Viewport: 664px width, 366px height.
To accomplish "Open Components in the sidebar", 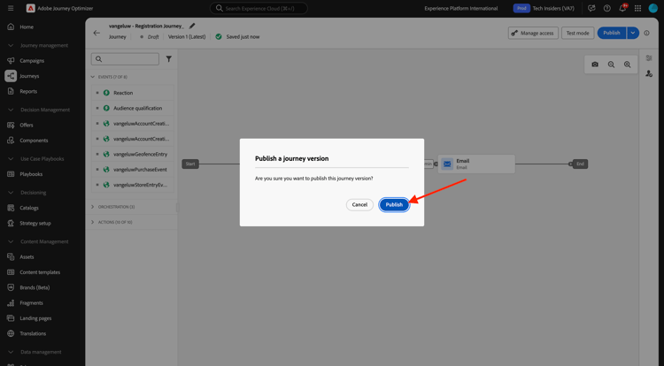I will (x=34, y=141).
